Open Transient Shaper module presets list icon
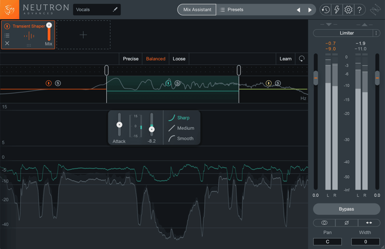Viewport: 385px width, 249px height. [7, 36]
